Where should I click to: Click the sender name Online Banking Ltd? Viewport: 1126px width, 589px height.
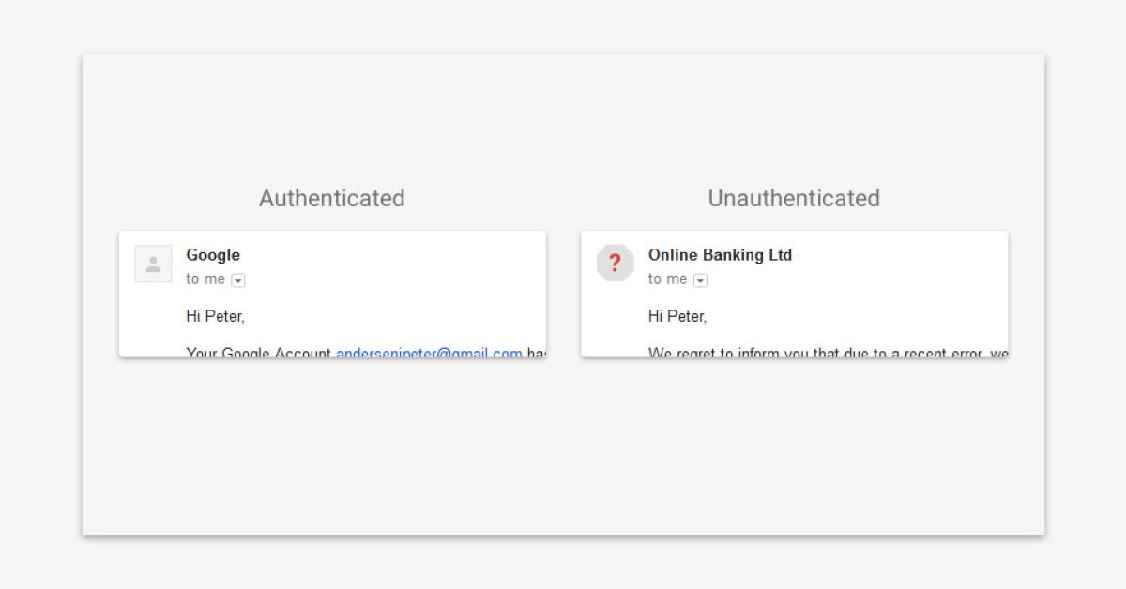tap(720, 255)
